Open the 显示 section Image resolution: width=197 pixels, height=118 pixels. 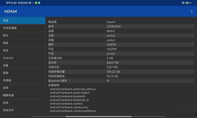point(23,35)
